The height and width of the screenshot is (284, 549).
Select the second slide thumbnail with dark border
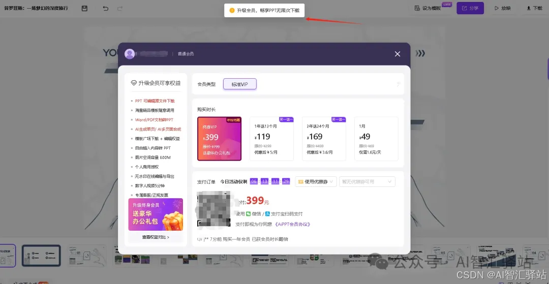tap(41, 256)
